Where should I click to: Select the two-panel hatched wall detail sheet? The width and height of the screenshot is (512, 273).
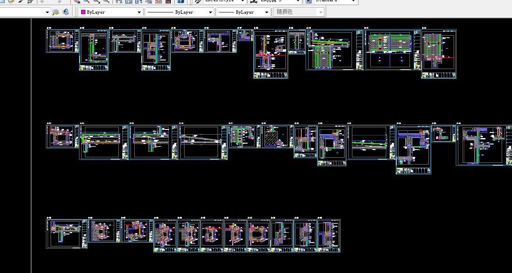coord(393,50)
